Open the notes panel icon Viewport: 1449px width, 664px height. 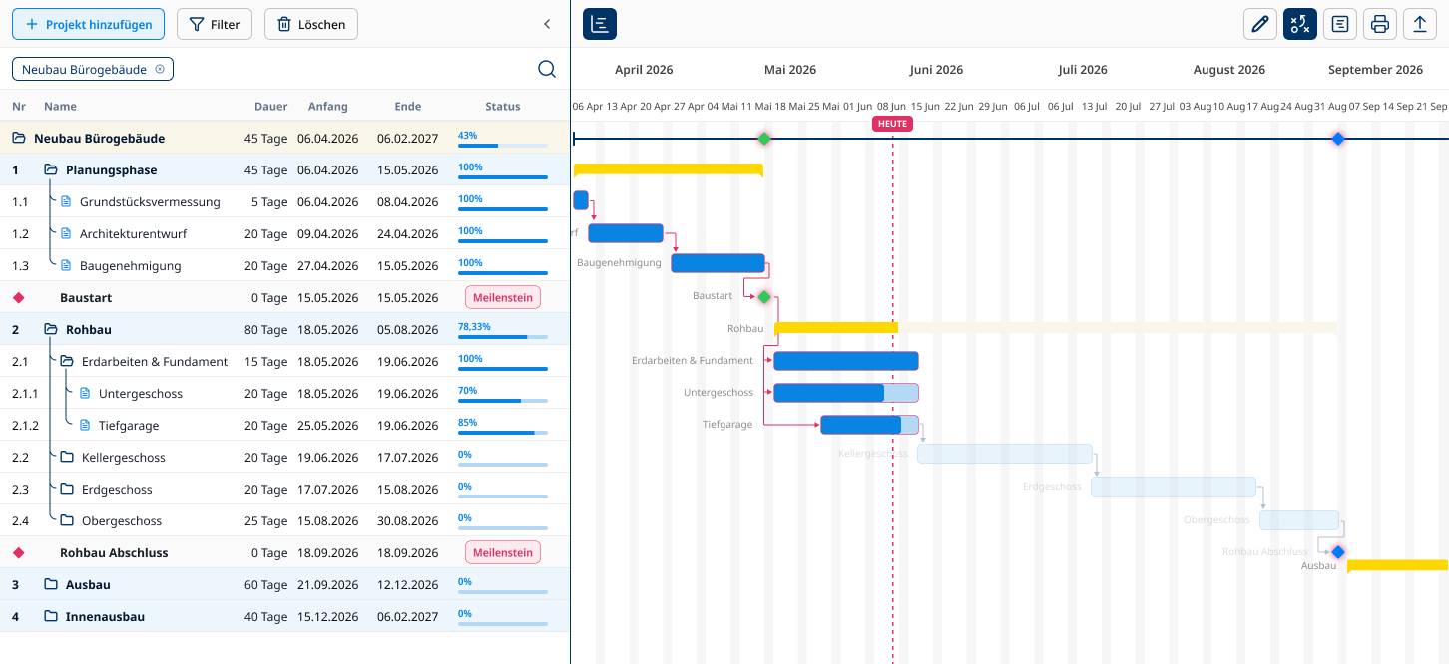[1340, 24]
